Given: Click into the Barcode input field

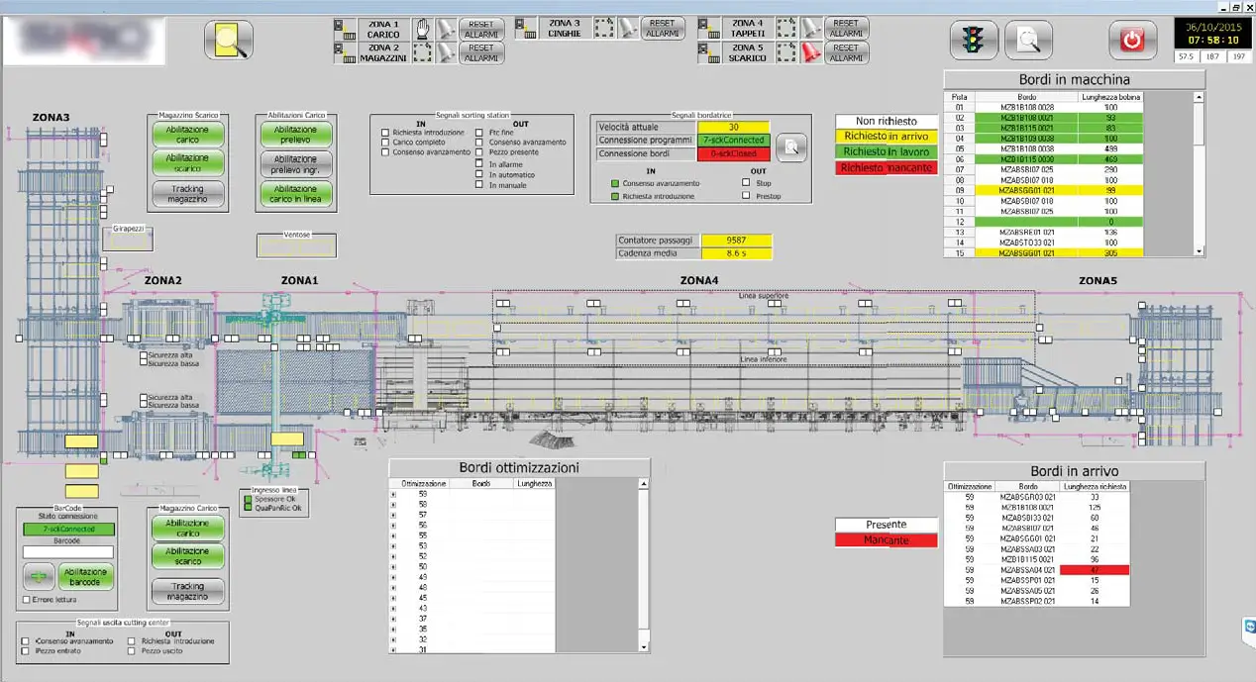Looking at the screenshot, I should point(68,551).
